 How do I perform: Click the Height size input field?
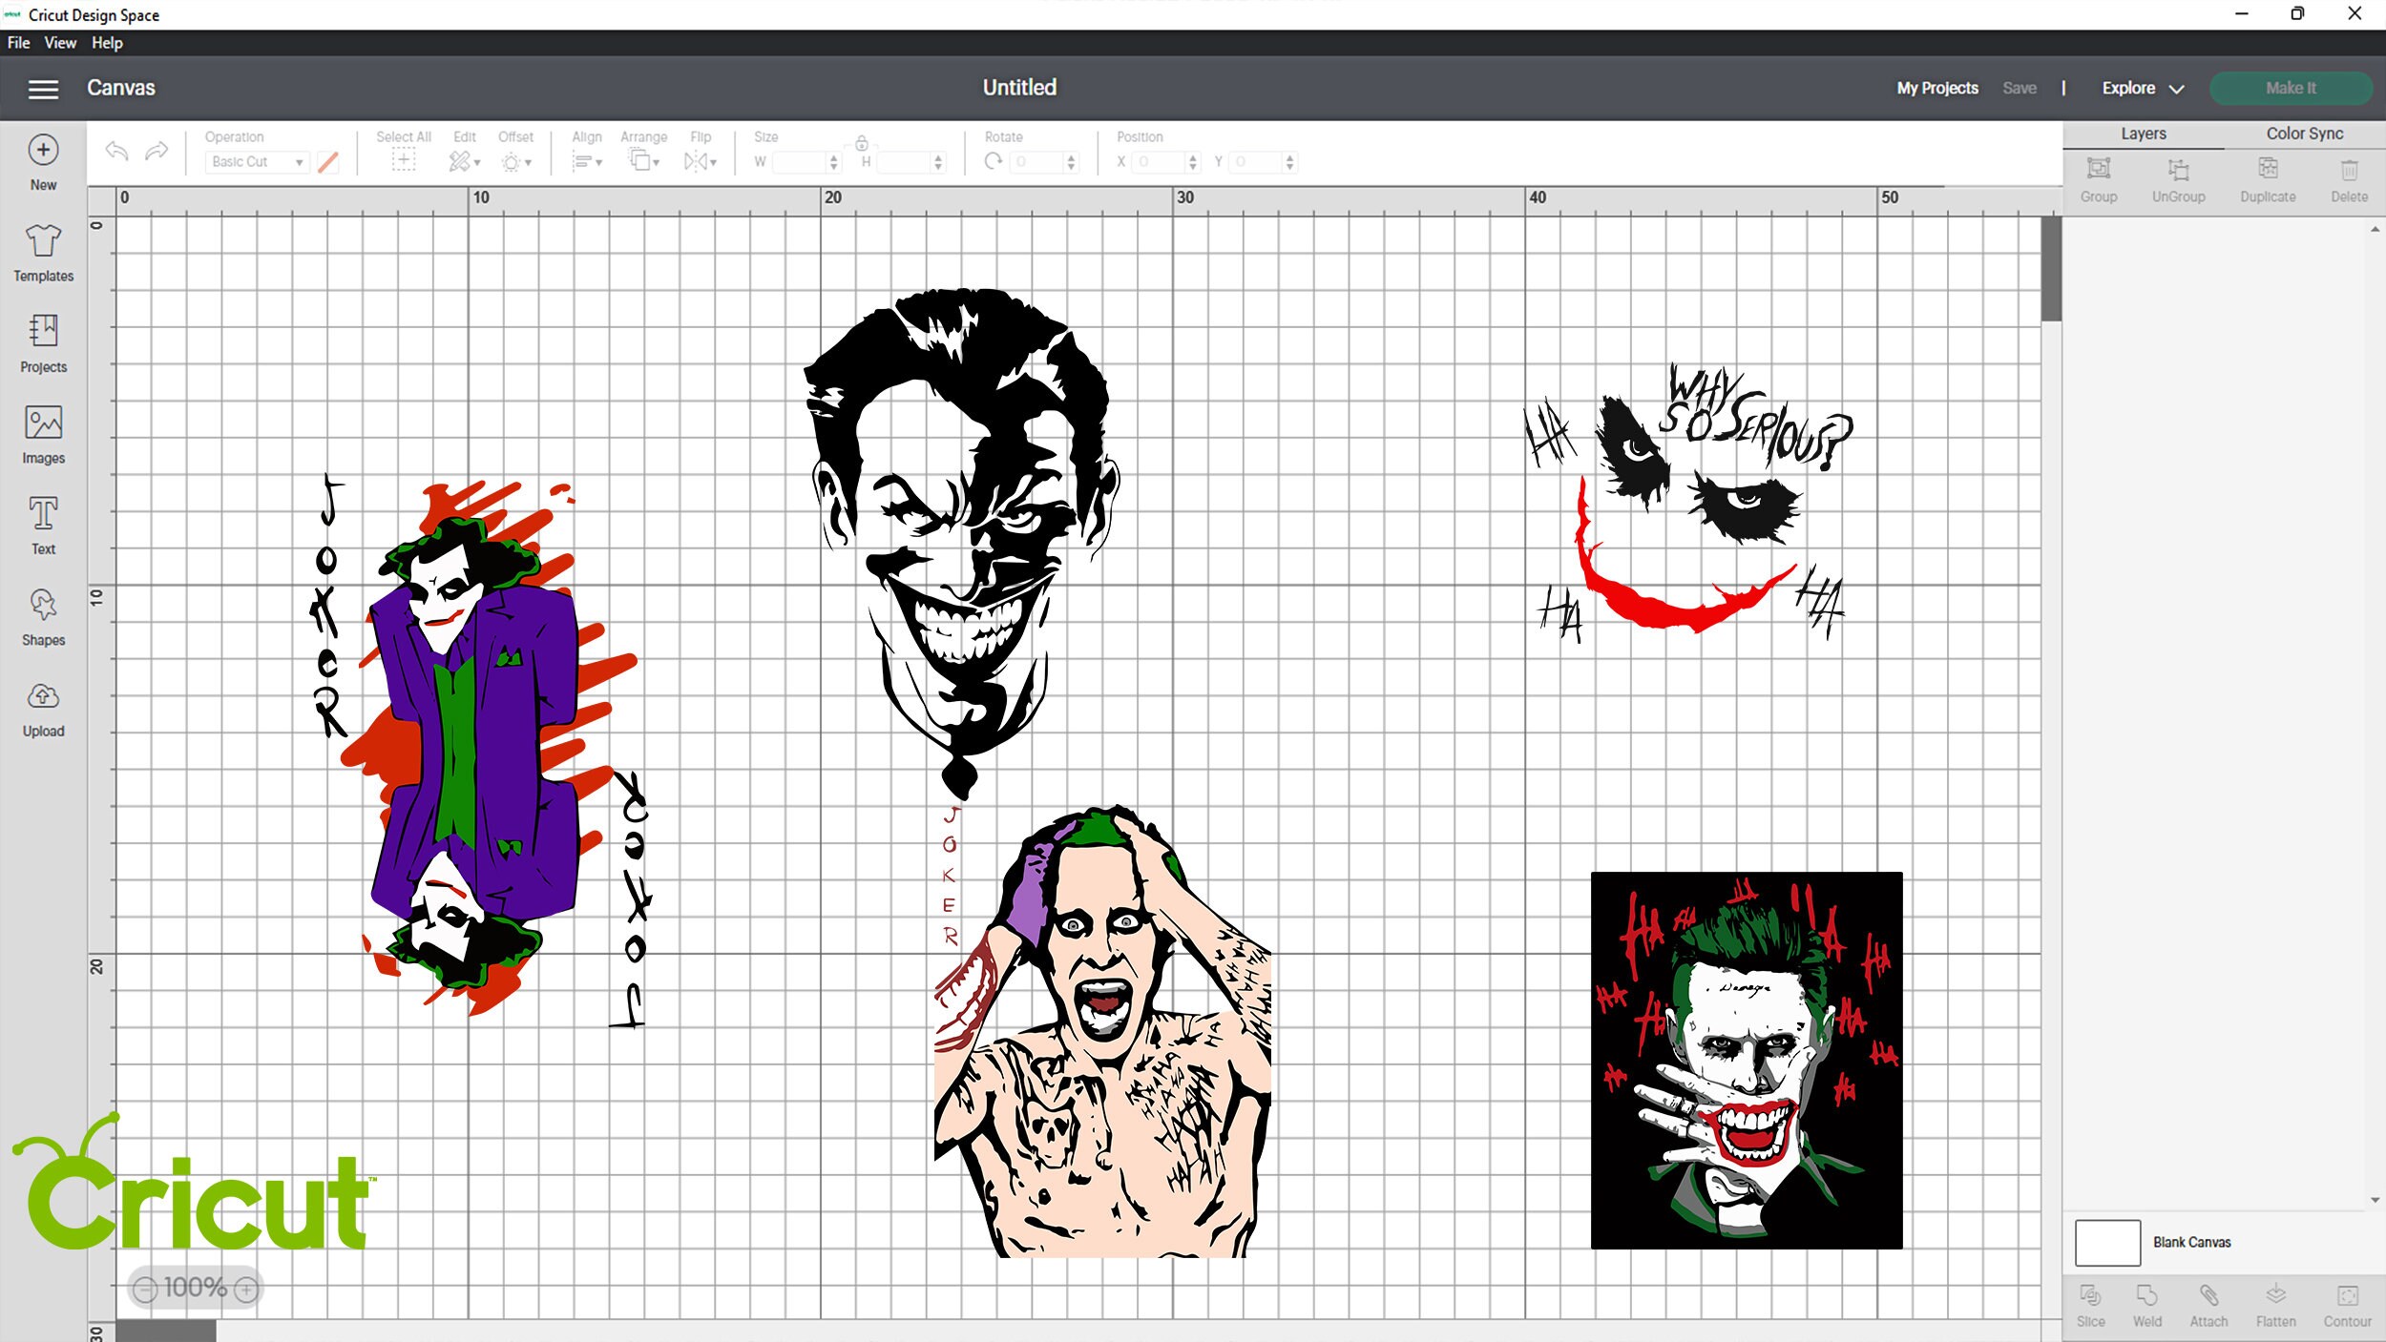click(904, 162)
